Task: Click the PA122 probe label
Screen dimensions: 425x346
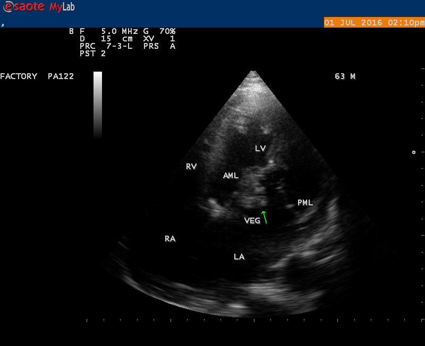Action: (61, 76)
